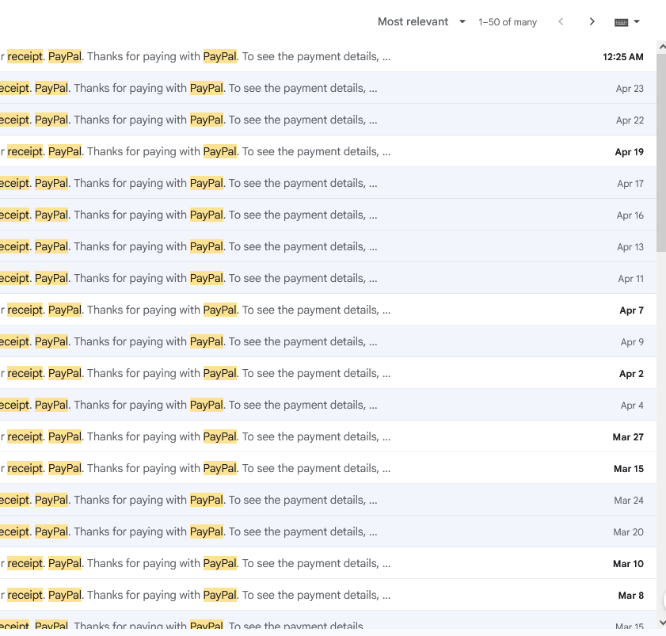Click the scrollbar down arrow

pyautogui.click(x=661, y=623)
